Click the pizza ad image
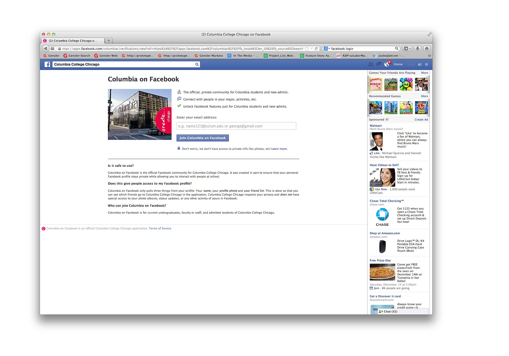This screenshot has width=509, height=356. 383,272
